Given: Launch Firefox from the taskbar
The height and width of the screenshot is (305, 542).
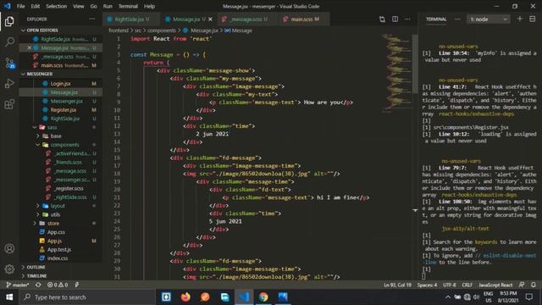Looking at the screenshot, I should point(185,297).
